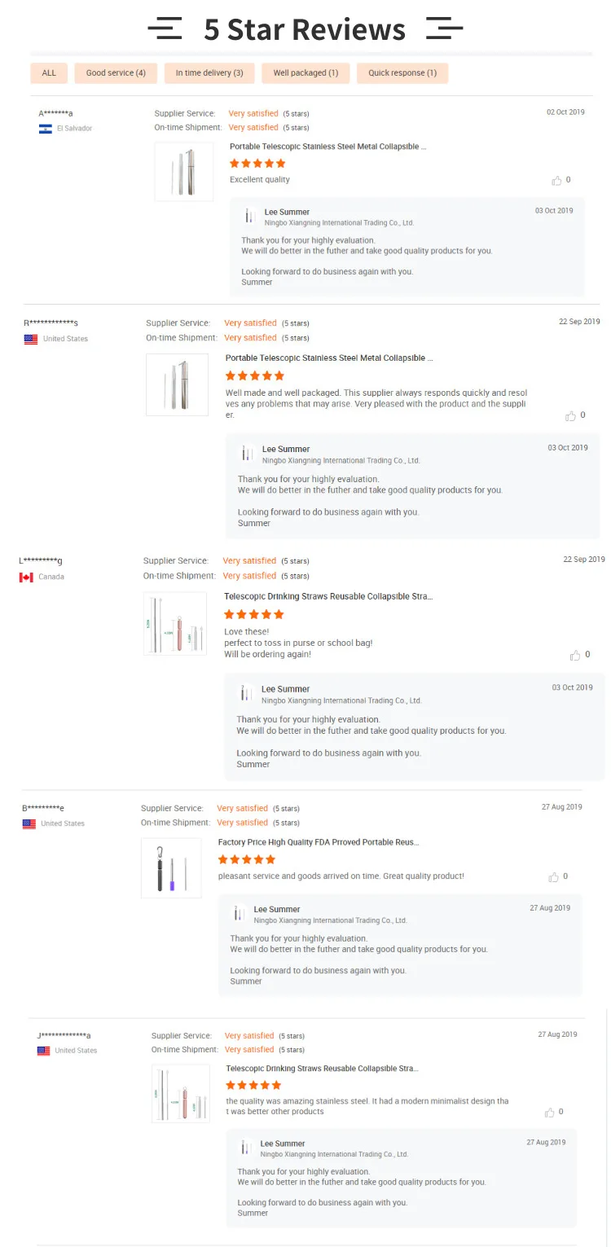Like the 'pleasant service' review
The height and width of the screenshot is (1247, 611).
[x=554, y=876]
